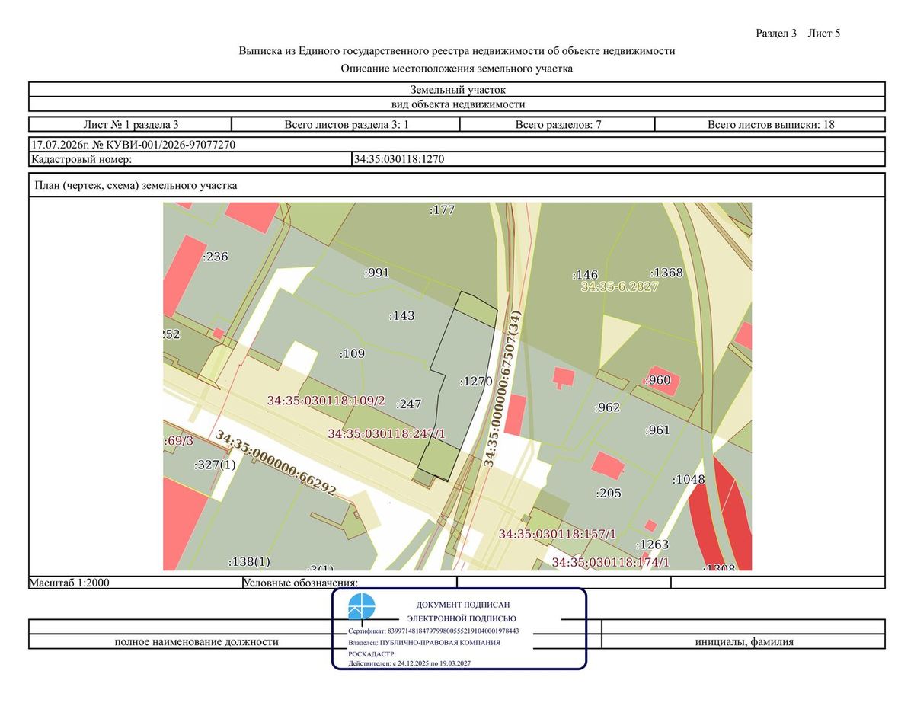Click the word 'РОСКАДАСТР' in the stamp
The height and width of the screenshot is (706, 914).
click(372, 653)
